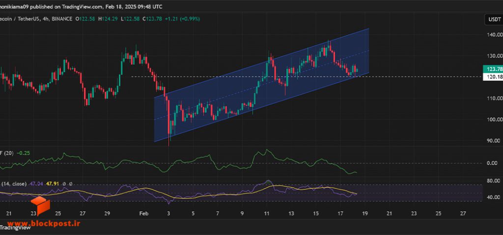The height and width of the screenshot is (235, 503).
Task: Click the 3 date label on the time axis
Action: coord(169,213)
